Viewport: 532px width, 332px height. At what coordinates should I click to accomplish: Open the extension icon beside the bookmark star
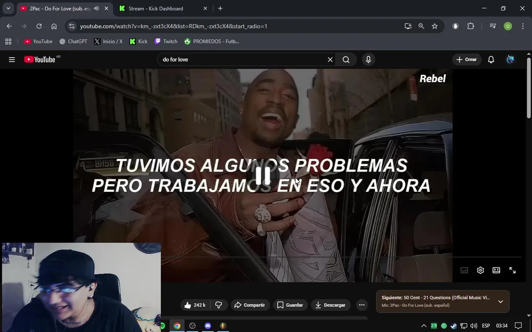point(456,26)
